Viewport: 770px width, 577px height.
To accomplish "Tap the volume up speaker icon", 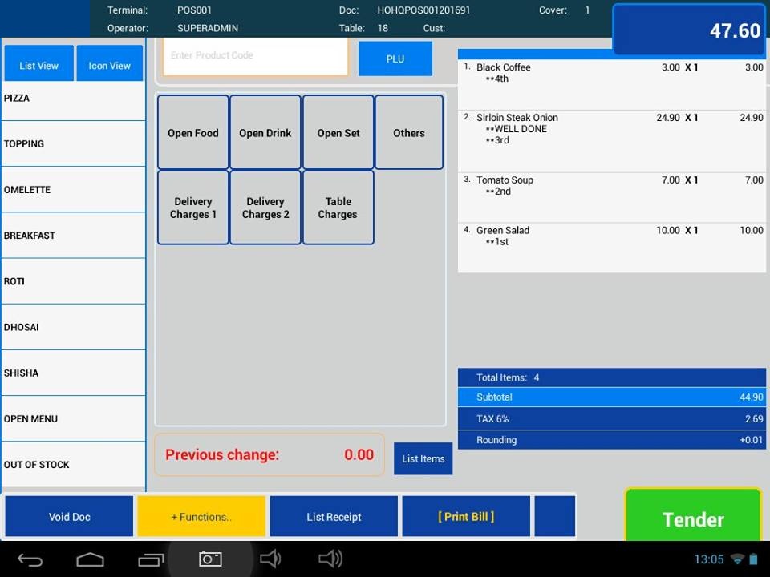I will click(330, 559).
